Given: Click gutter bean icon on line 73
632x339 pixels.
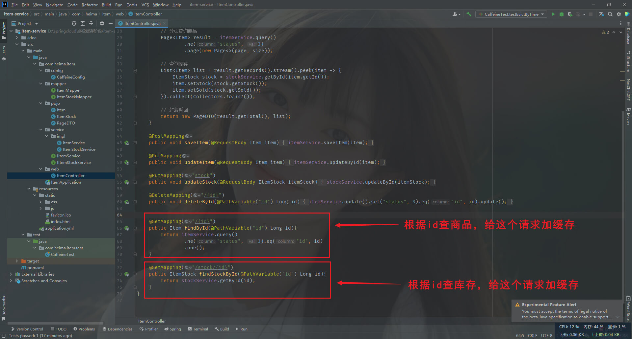Looking at the screenshot, I should [x=127, y=274].
